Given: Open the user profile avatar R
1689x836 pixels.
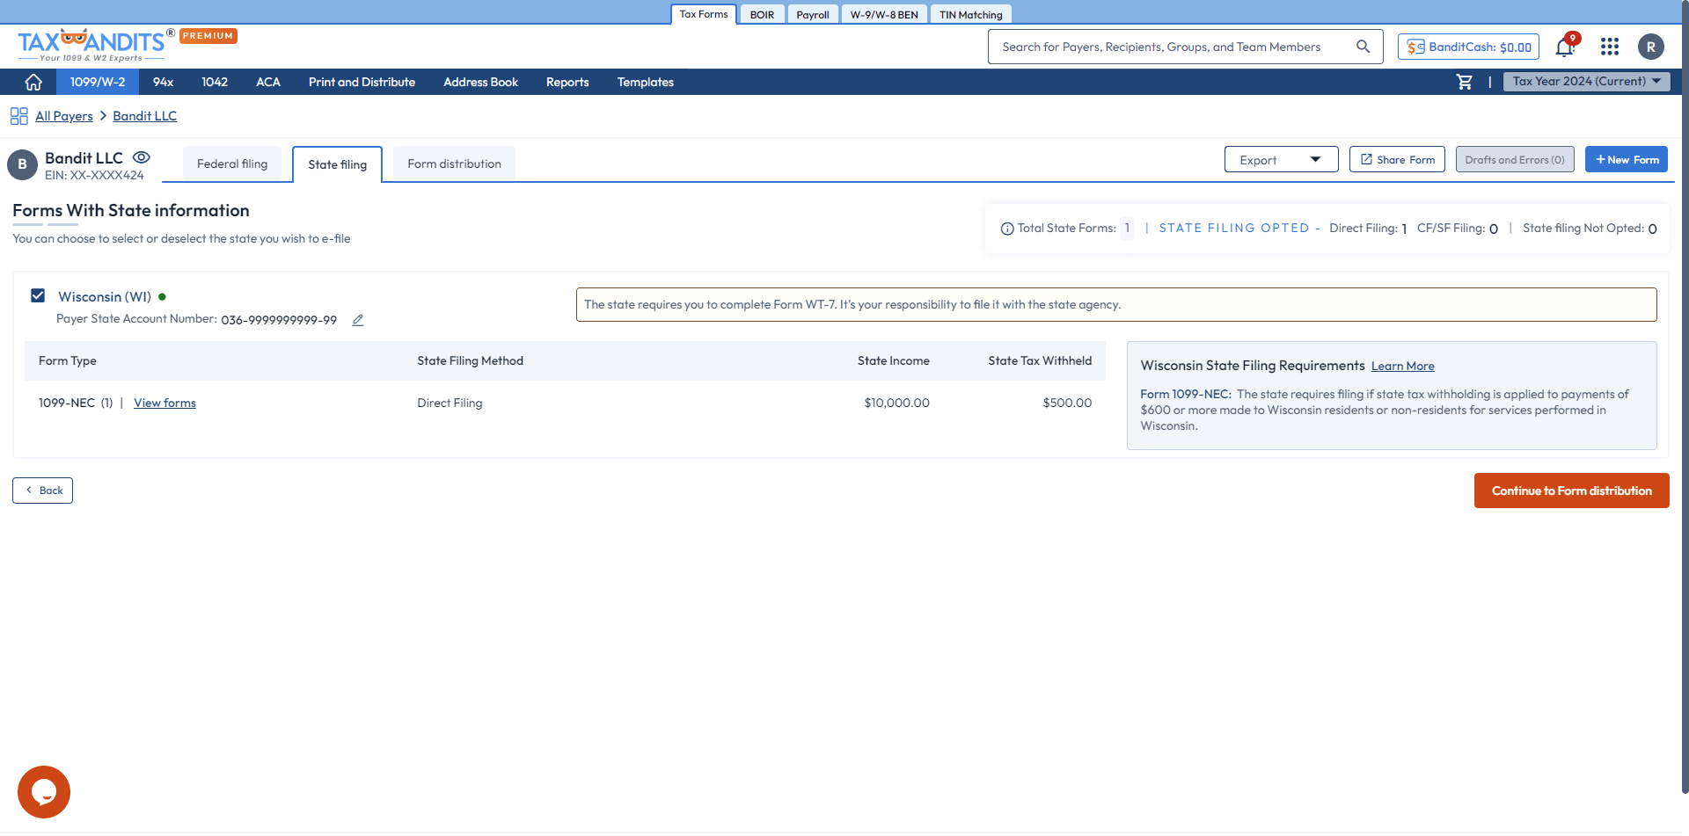Looking at the screenshot, I should coord(1651,47).
